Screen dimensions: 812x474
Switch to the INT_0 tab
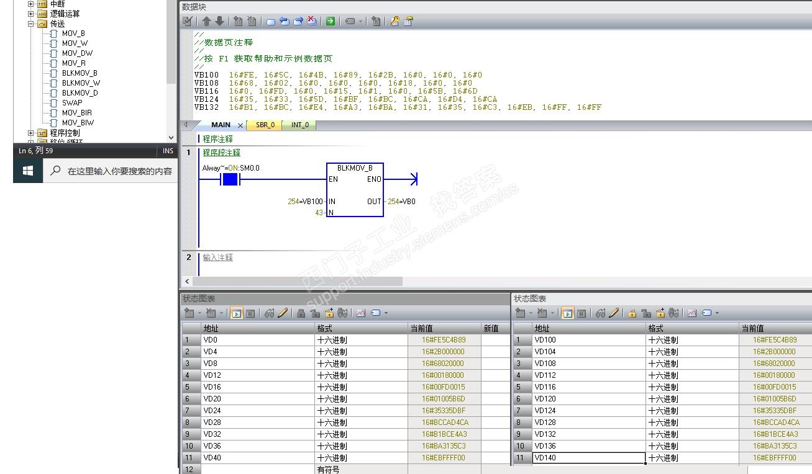click(300, 125)
